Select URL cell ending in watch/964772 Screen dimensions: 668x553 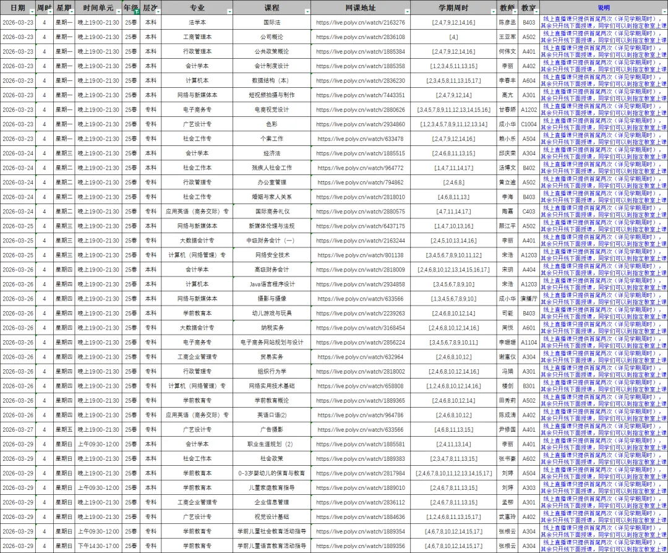pyautogui.click(x=361, y=168)
